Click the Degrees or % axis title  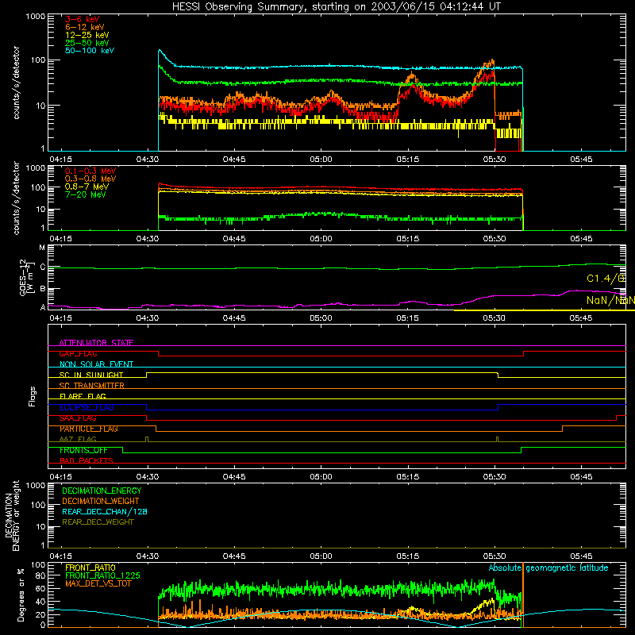pyautogui.click(x=21, y=595)
